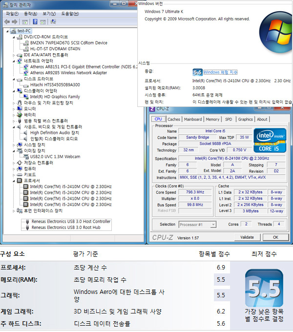This screenshot has width=293, height=332.
Task: Select USB2.0 UVC 1.3M Webcam
Action: [x=55, y=157]
